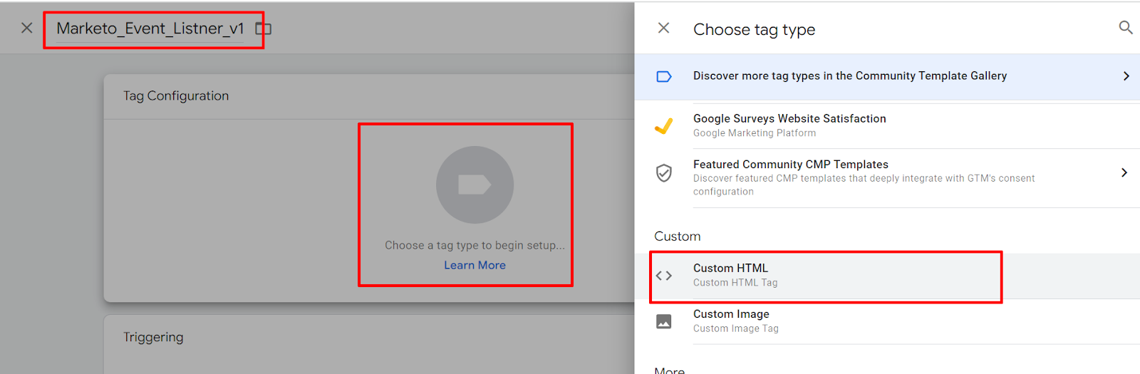Click the Google Surveys checkmark icon
The height and width of the screenshot is (374, 1140).
pyautogui.click(x=663, y=126)
